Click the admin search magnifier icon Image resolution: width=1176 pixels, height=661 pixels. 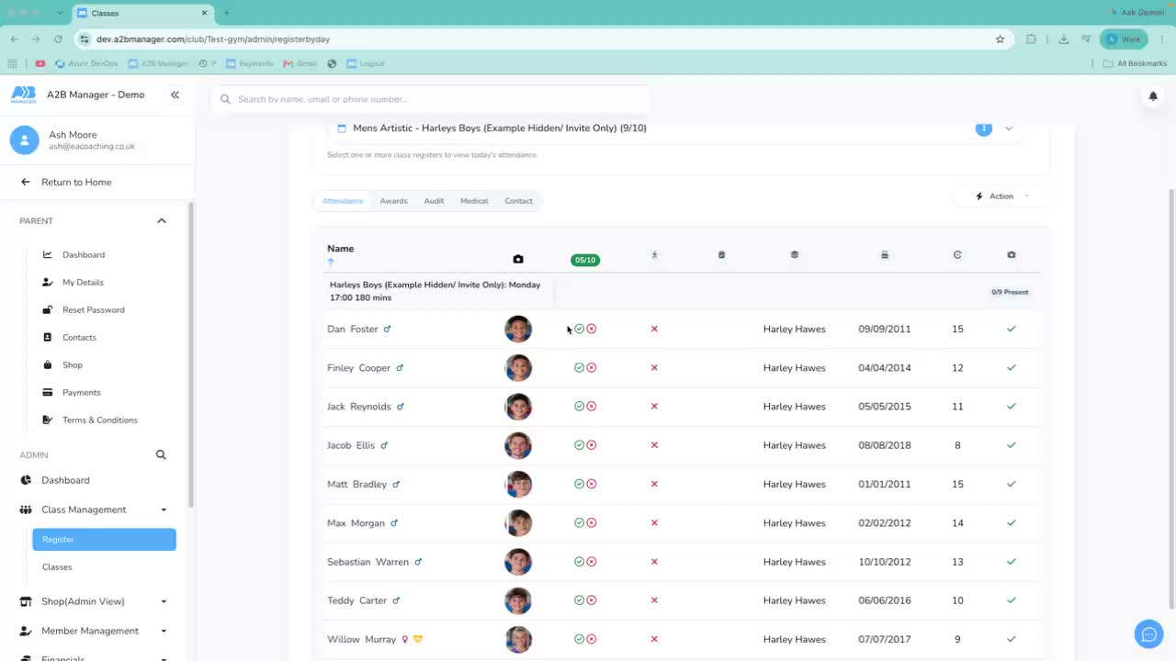click(x=161, y=454)
